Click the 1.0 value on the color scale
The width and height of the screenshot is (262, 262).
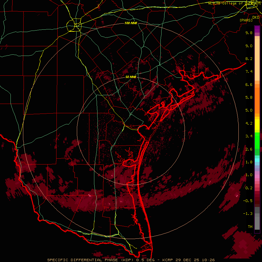249,175
